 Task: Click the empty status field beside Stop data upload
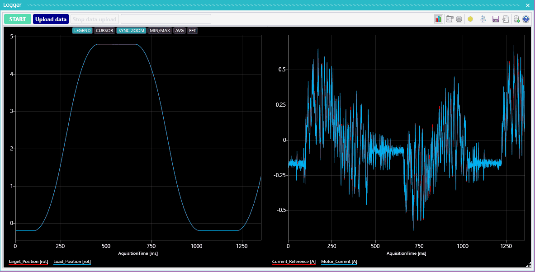coord(166,19)
